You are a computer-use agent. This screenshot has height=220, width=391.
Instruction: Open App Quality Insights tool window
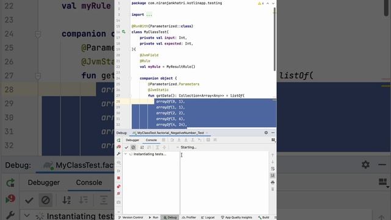[236, 218]
